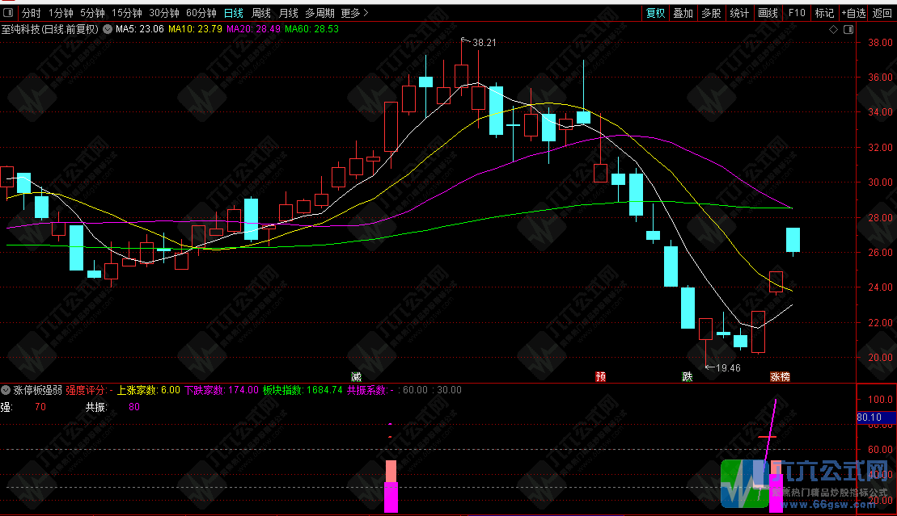This screenshot has height=516, width=897.
Task: Open the MA indicator dropdown beside 至纯科技
Action: 107,29
